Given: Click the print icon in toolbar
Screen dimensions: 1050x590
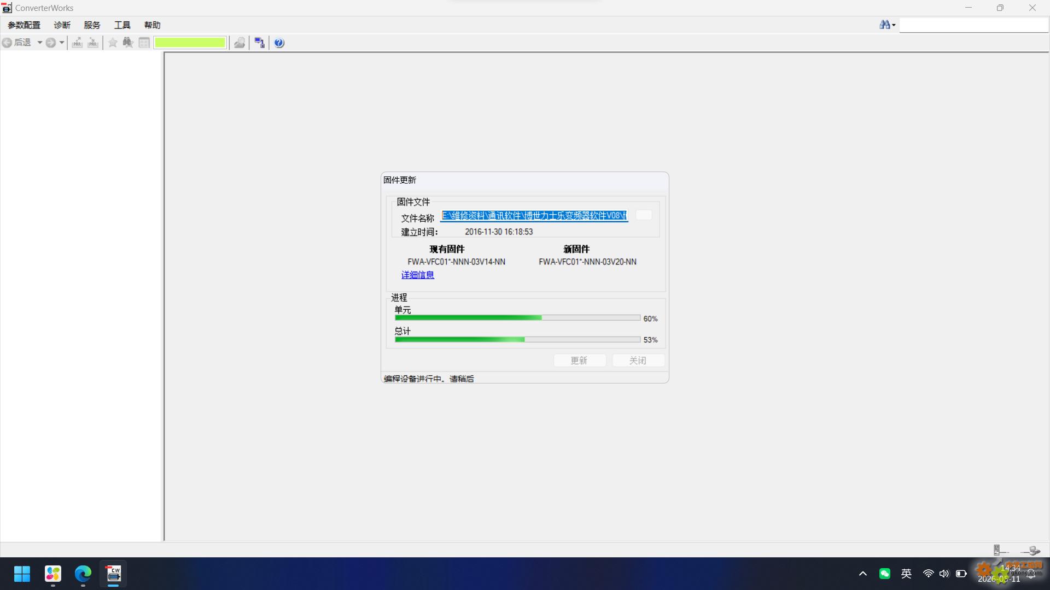Looking at the screenshot, I should (240, 43).
